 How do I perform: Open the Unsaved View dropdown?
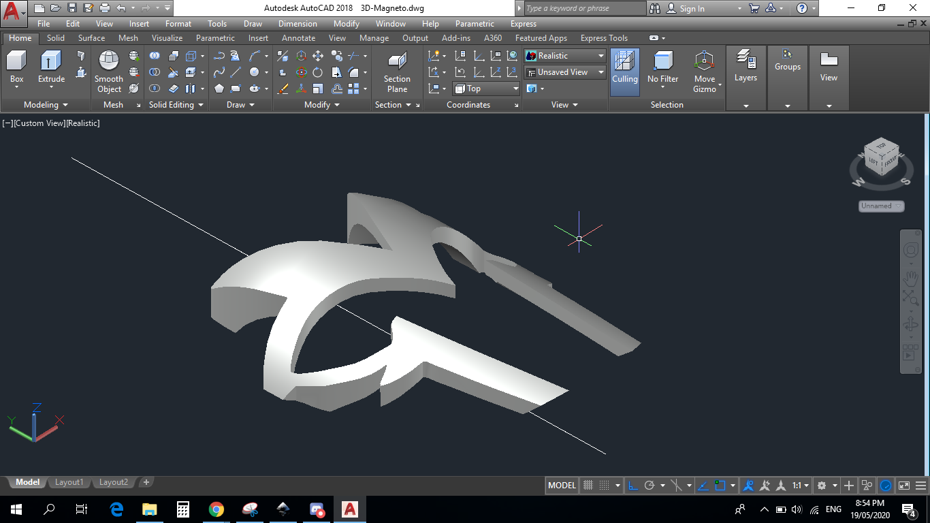[x=565, y=72]
